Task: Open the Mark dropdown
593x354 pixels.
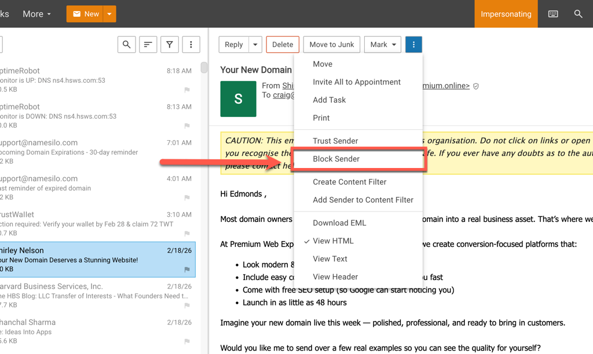Action: click(382, 45)
